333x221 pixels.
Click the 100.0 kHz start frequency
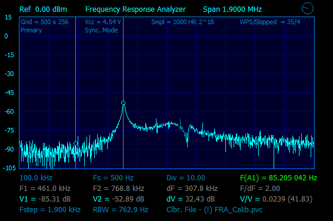click(x=36, y=178)
